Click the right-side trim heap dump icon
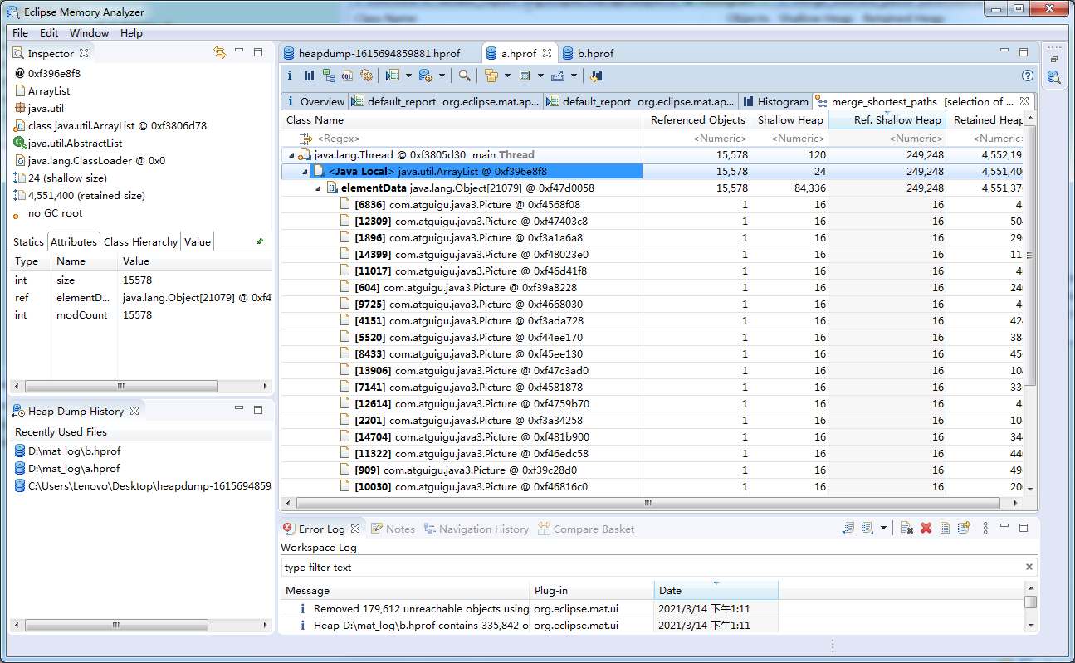This screenshot has height=663, width=1075. click(1053, 77)
